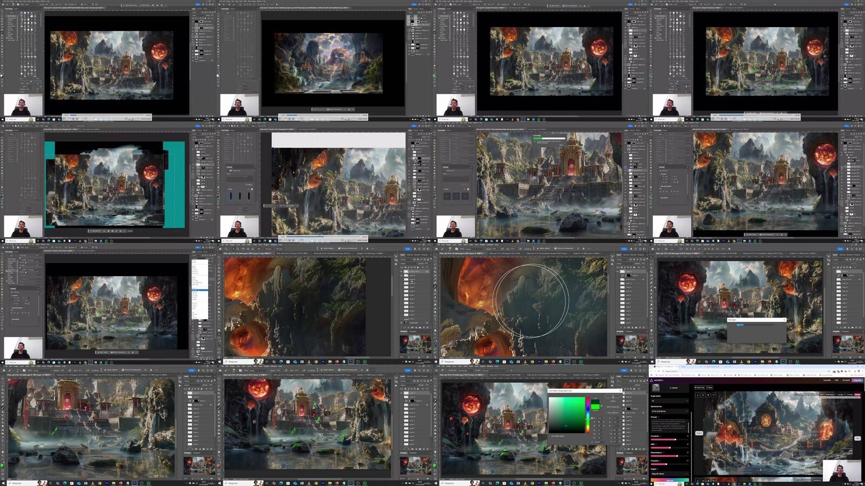
Task: Click into the Magnific Prompt text box
Action: [670, 426]
